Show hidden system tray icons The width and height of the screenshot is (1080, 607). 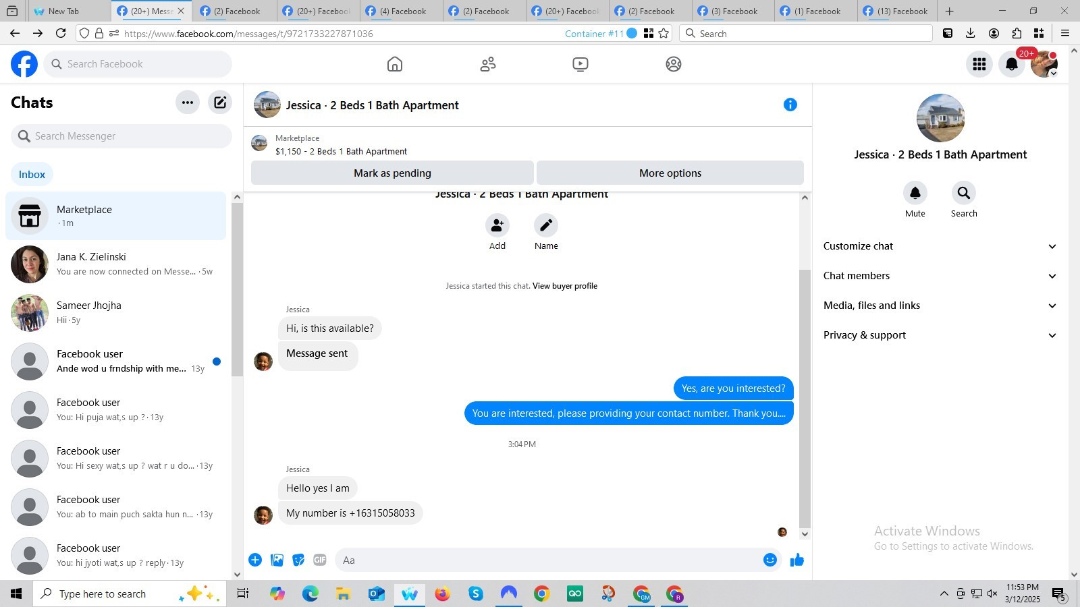(944, 594)
